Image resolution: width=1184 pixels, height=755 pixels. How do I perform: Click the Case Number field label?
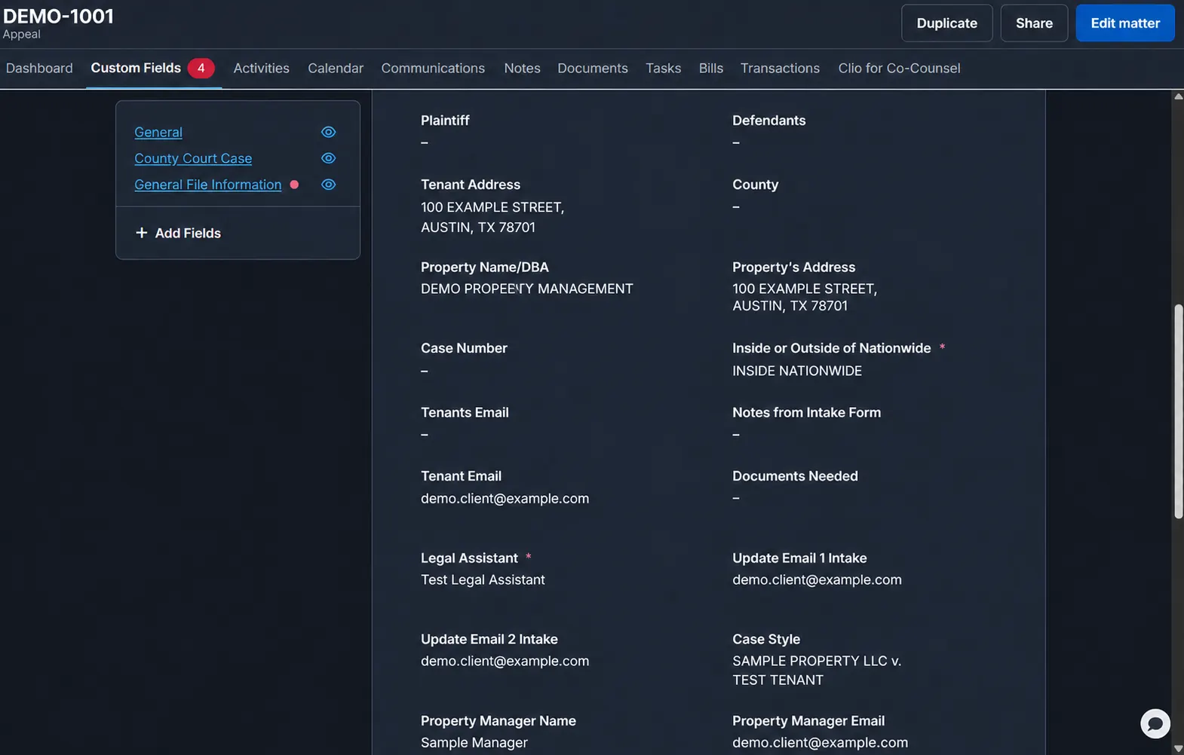pos(464,348)
